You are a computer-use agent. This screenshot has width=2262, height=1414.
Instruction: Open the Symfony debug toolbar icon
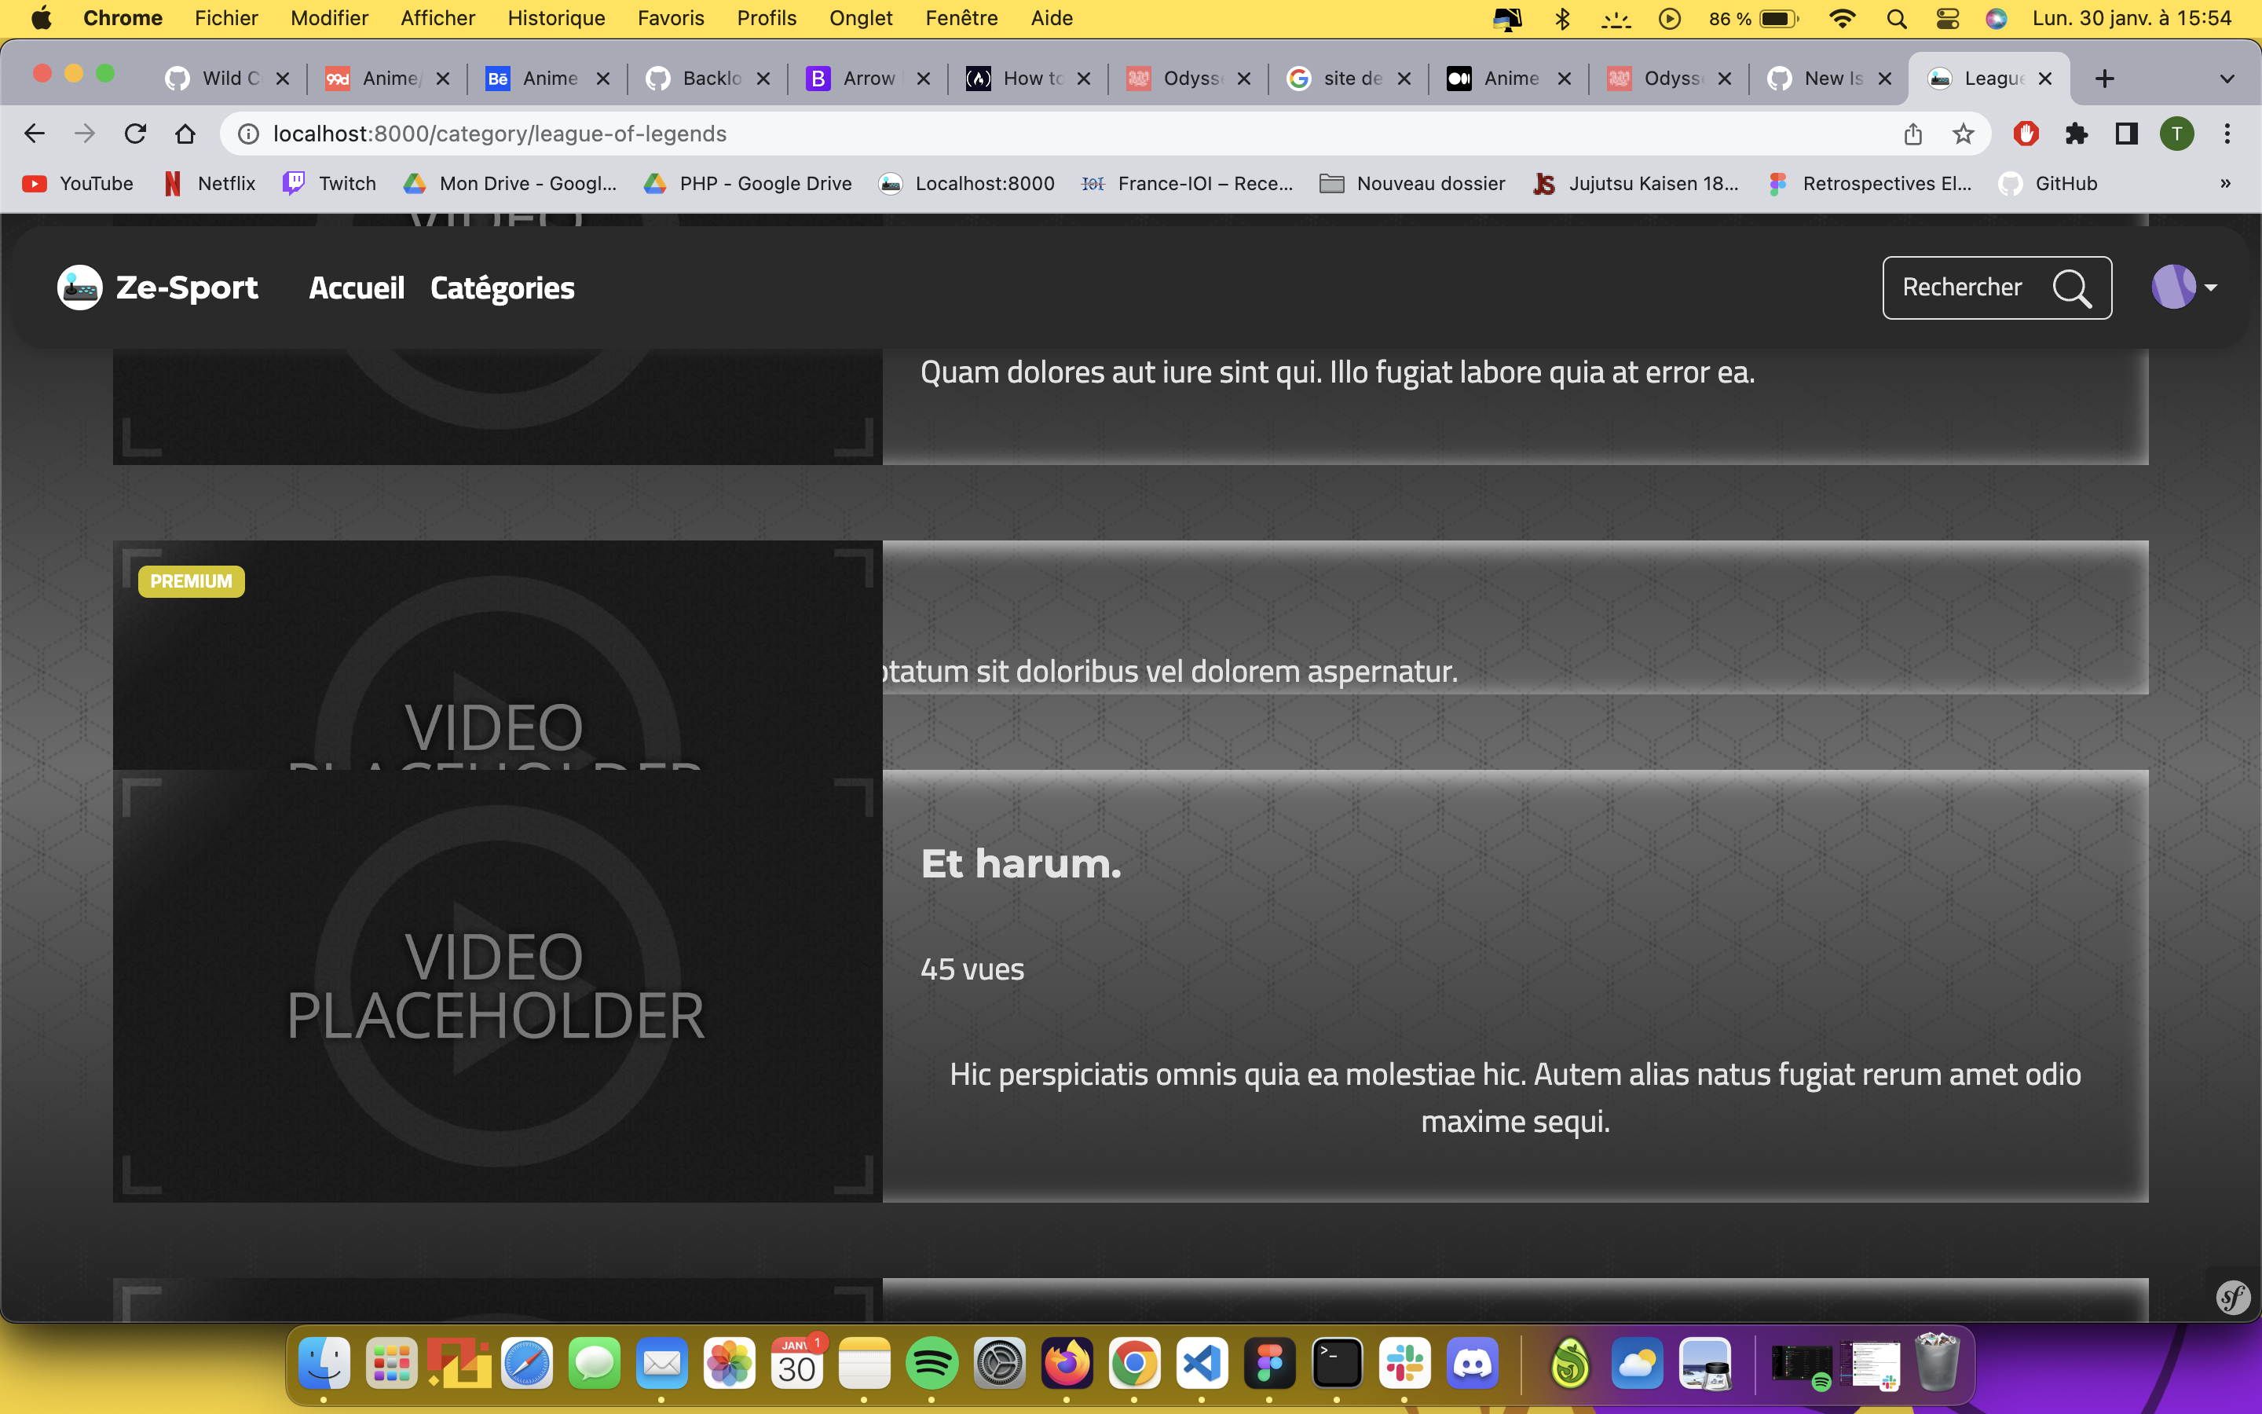2232,1297
